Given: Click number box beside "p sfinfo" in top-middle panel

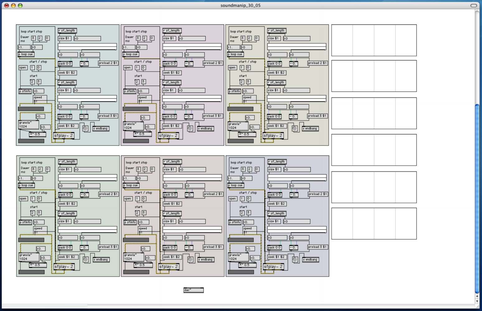Looking at the screenshot, I should pos(143,91).
